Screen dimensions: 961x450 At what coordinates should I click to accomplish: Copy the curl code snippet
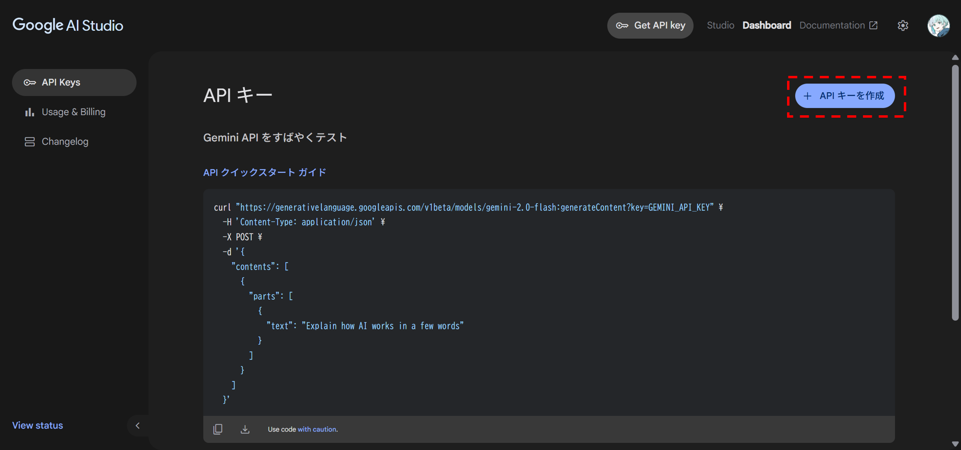coord(218,429)
